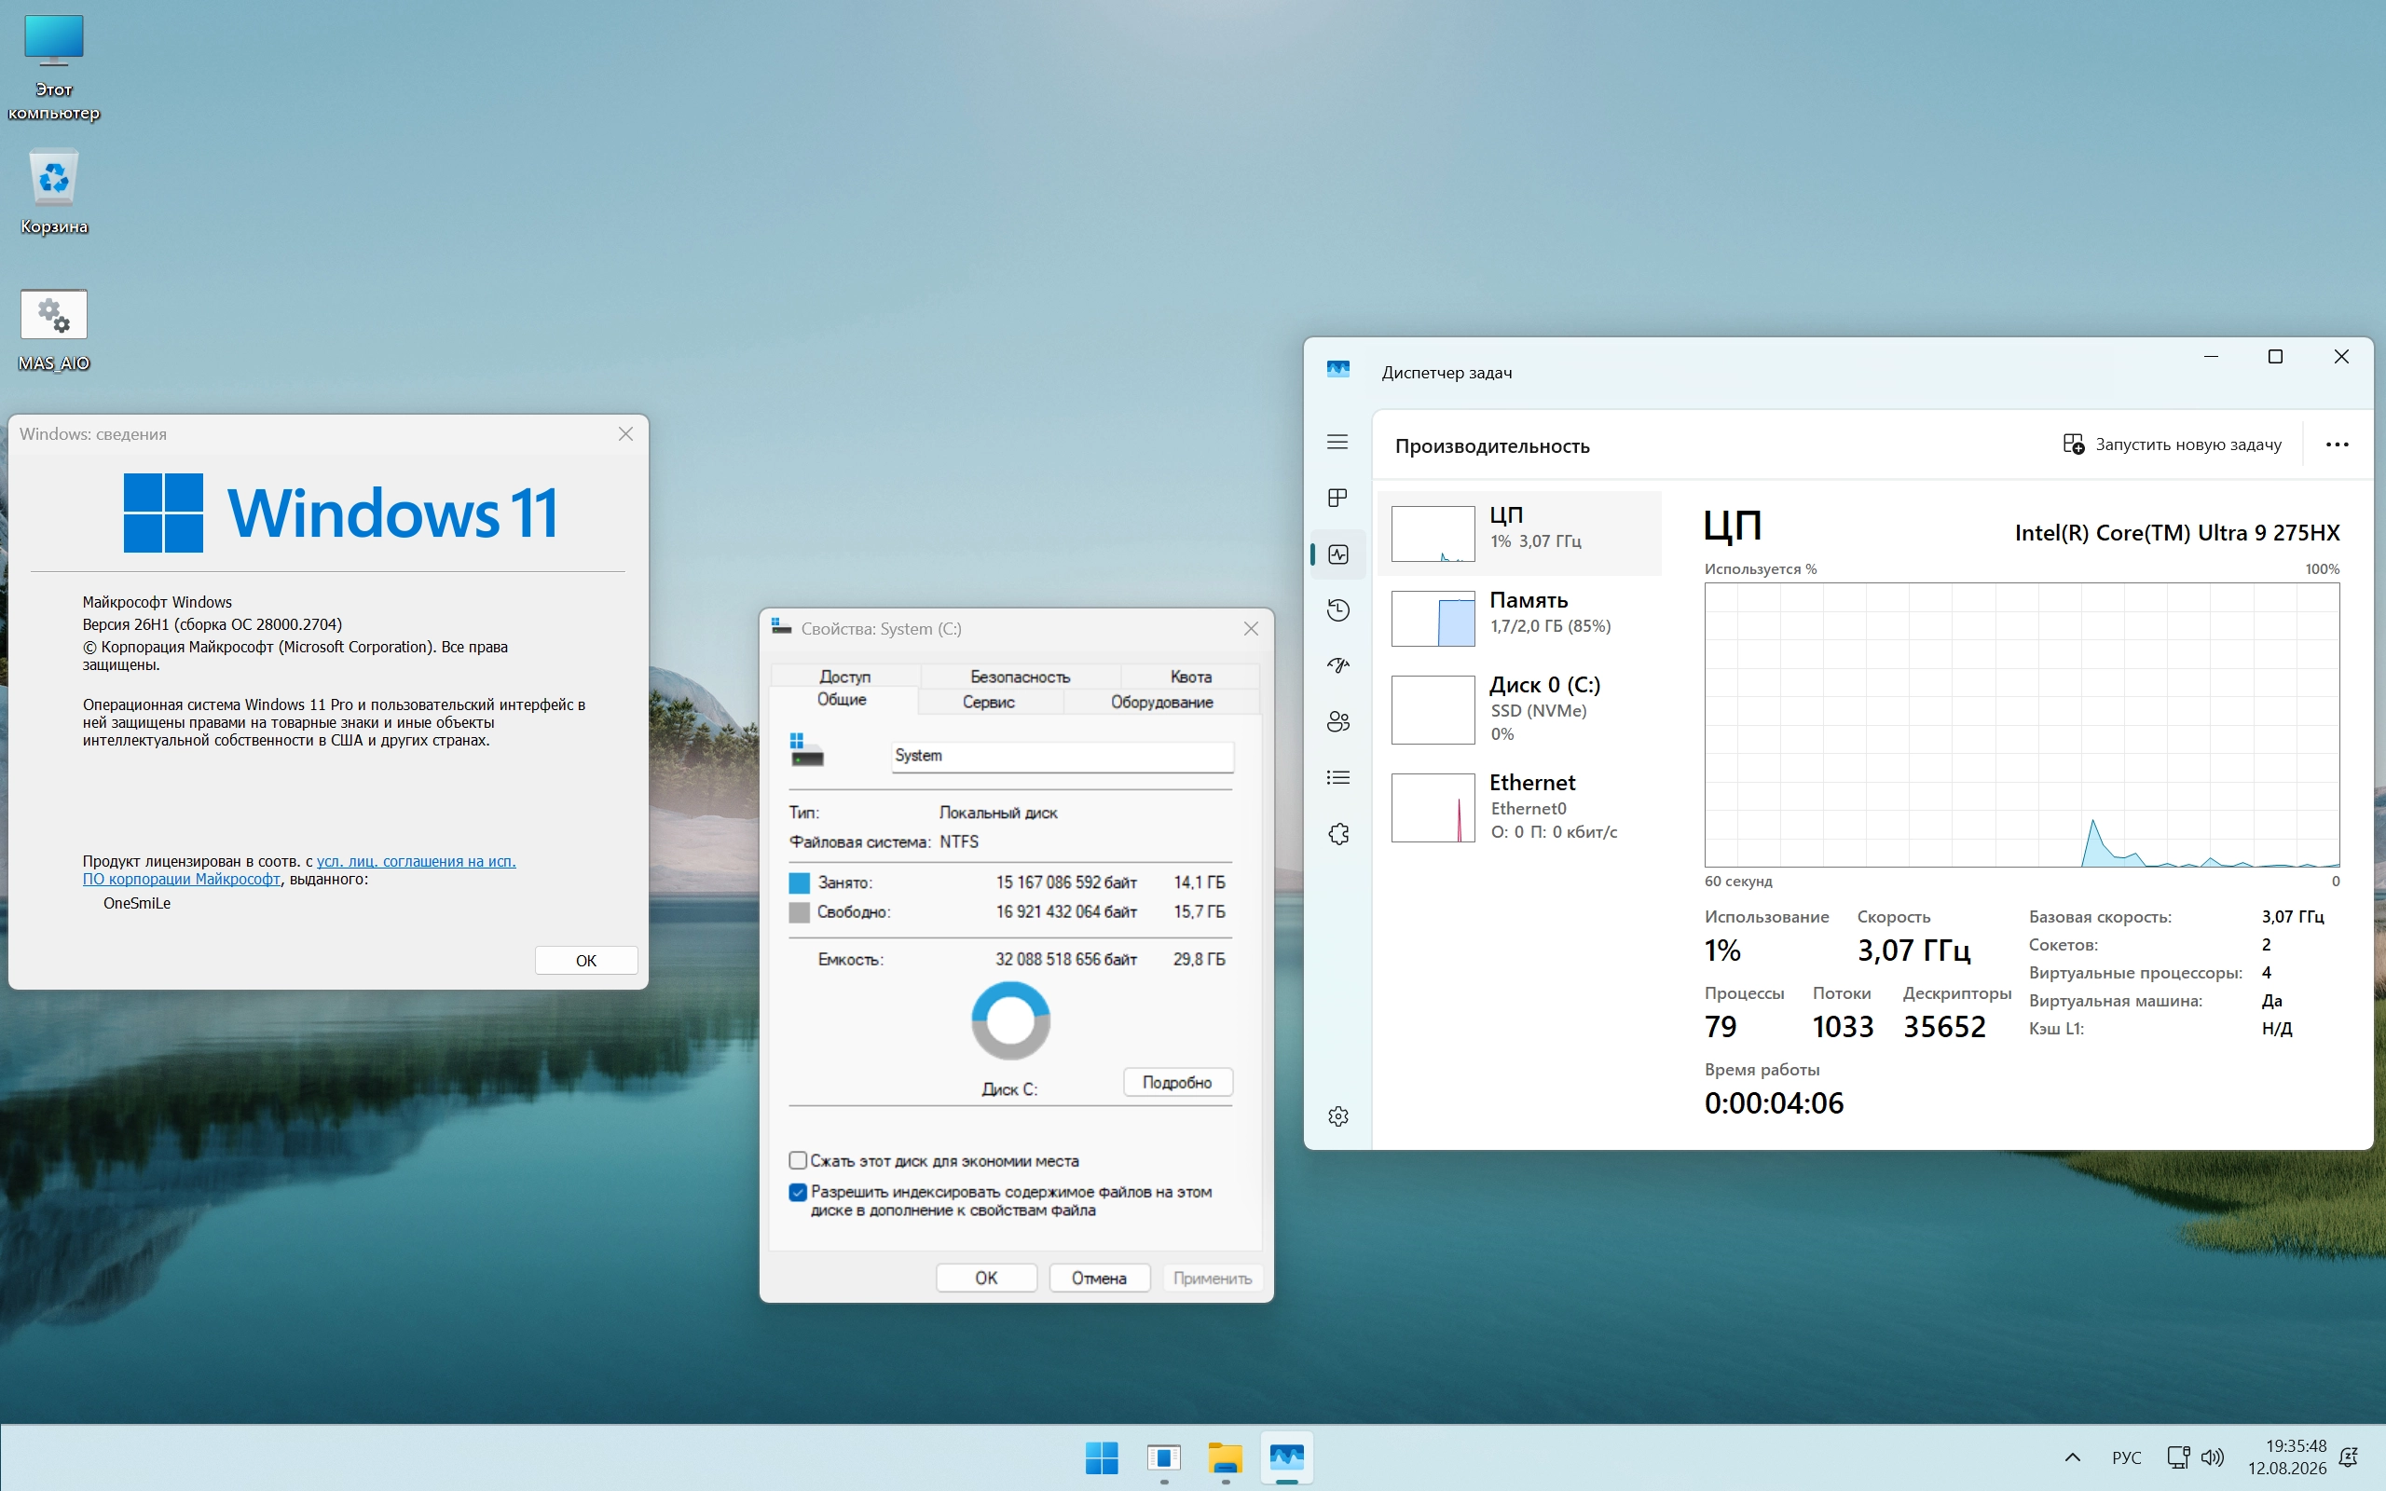Click the Intel(R) Core(TM) Ultra 9 275HX label
This screenshot has width=2386, height=1491.
2177,532
